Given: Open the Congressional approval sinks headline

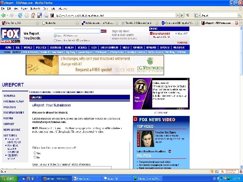Looking at the screenshot, I should (155, 162).
